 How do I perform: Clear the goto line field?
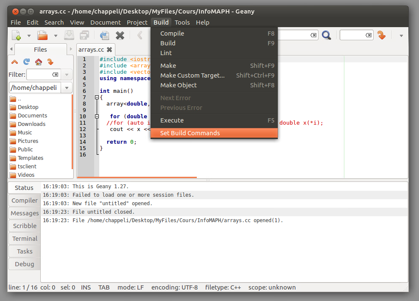[x=369, y=35]
